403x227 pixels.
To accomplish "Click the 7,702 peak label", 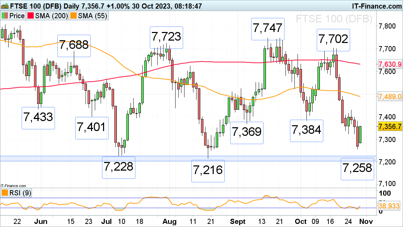I will (x=333, y=39).
